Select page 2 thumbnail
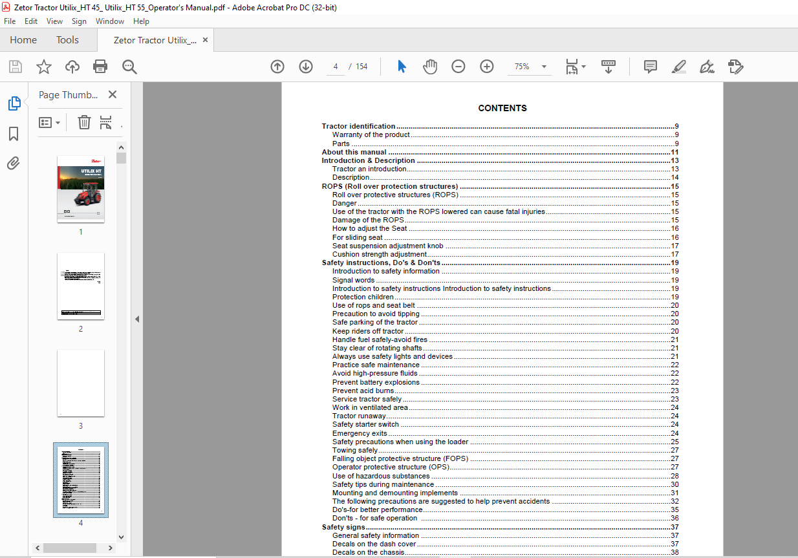This screenshot has width=798, height=558. click(81, 286)
